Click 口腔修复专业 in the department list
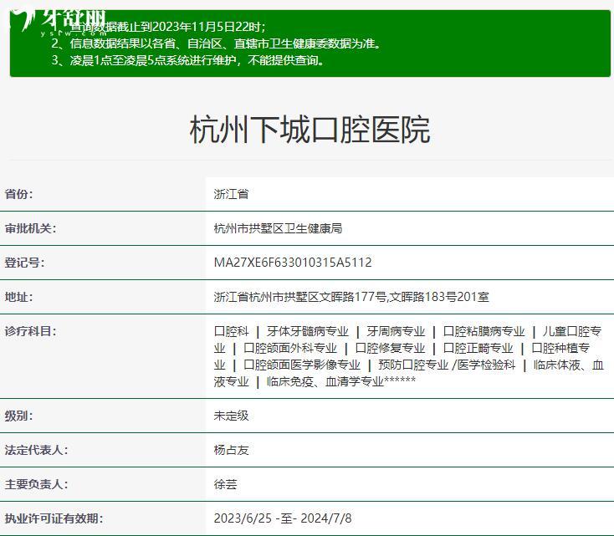The height and width of the screenshot is (536, 614). pyautogui.click(x=390, y=348)
